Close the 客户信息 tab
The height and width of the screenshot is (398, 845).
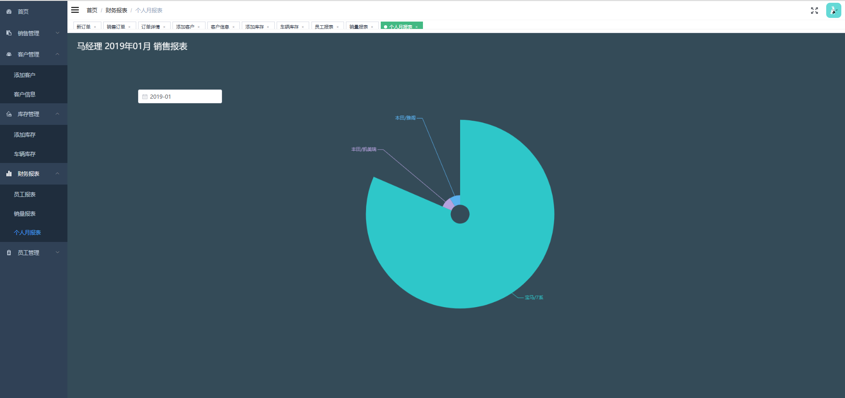point(233,27)
